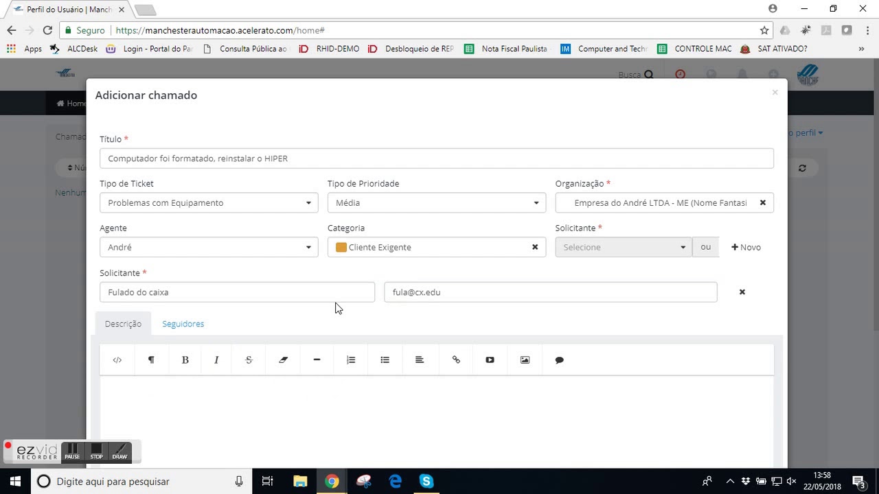The height and width of the screenshot is (494, 879).
Task: Open CONTROLE MAC bookmark
Action: pyautogui.click(x=695, y=49)
